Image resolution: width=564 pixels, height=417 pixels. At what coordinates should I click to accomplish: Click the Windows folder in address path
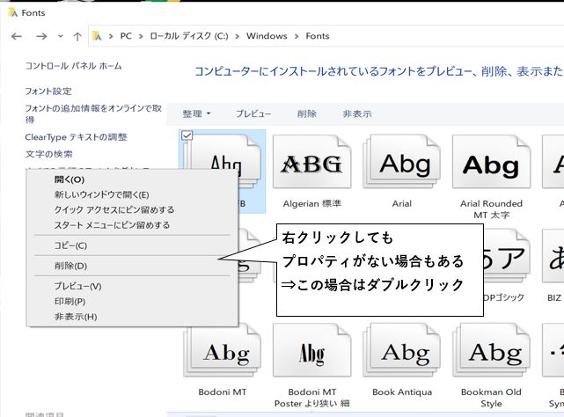(267, 37)
